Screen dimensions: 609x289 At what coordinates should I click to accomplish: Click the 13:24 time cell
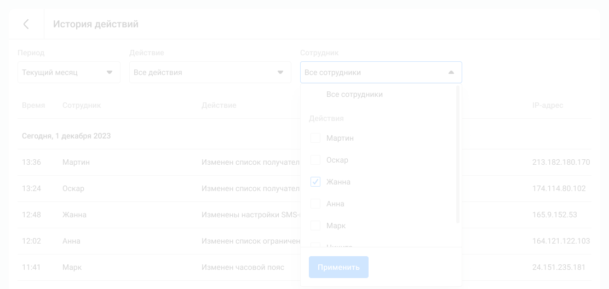[31, 188]
